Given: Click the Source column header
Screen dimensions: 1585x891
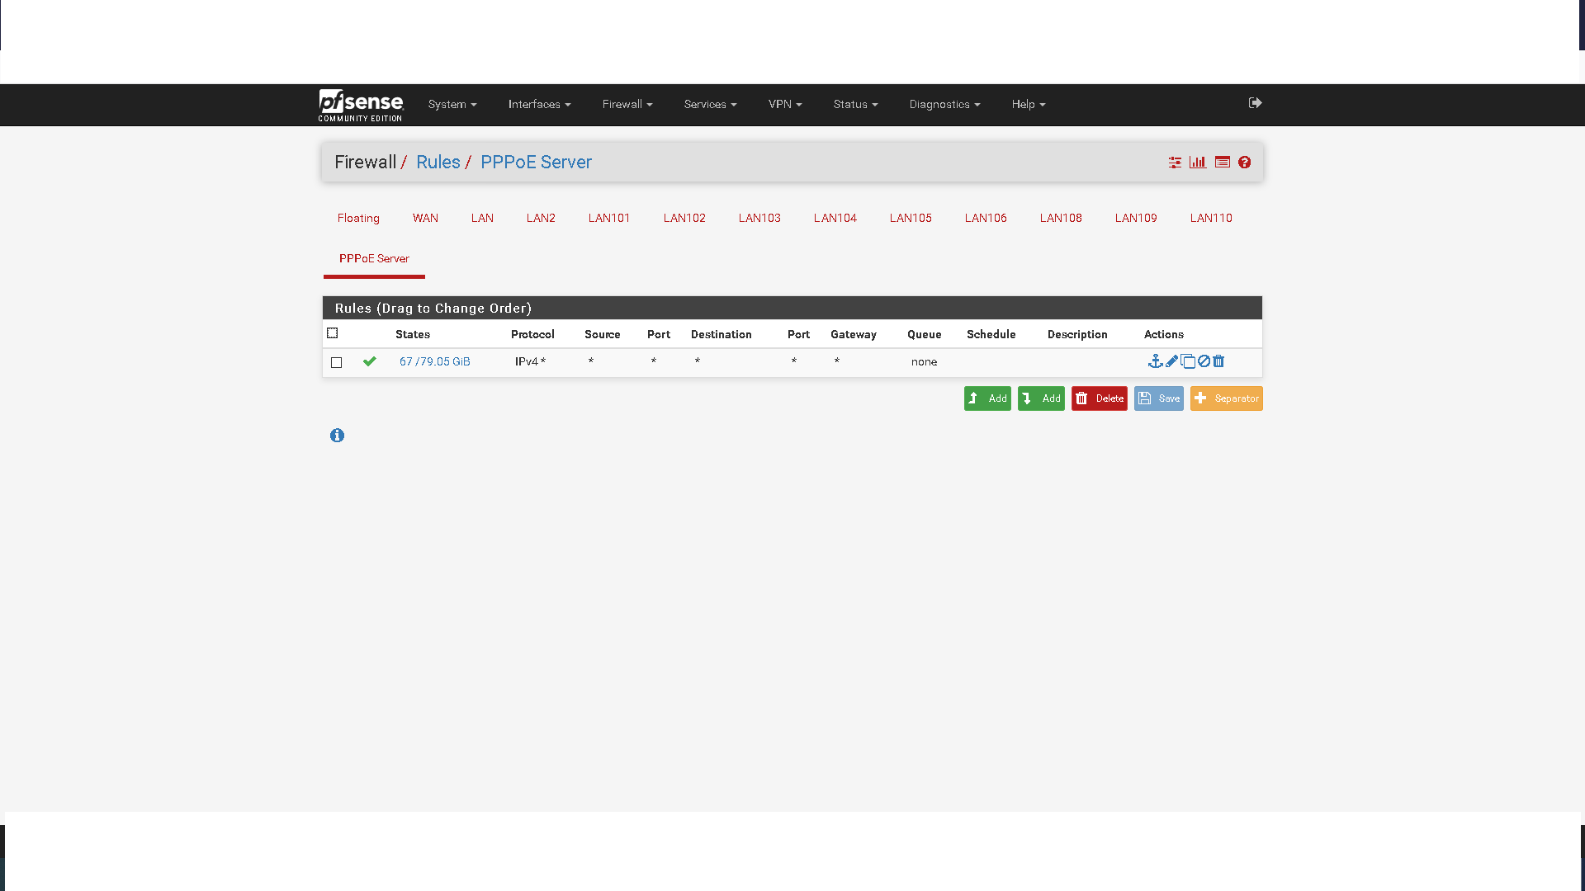Looking at the screenshot, I should pyautogui.click(x=603, y=334).
